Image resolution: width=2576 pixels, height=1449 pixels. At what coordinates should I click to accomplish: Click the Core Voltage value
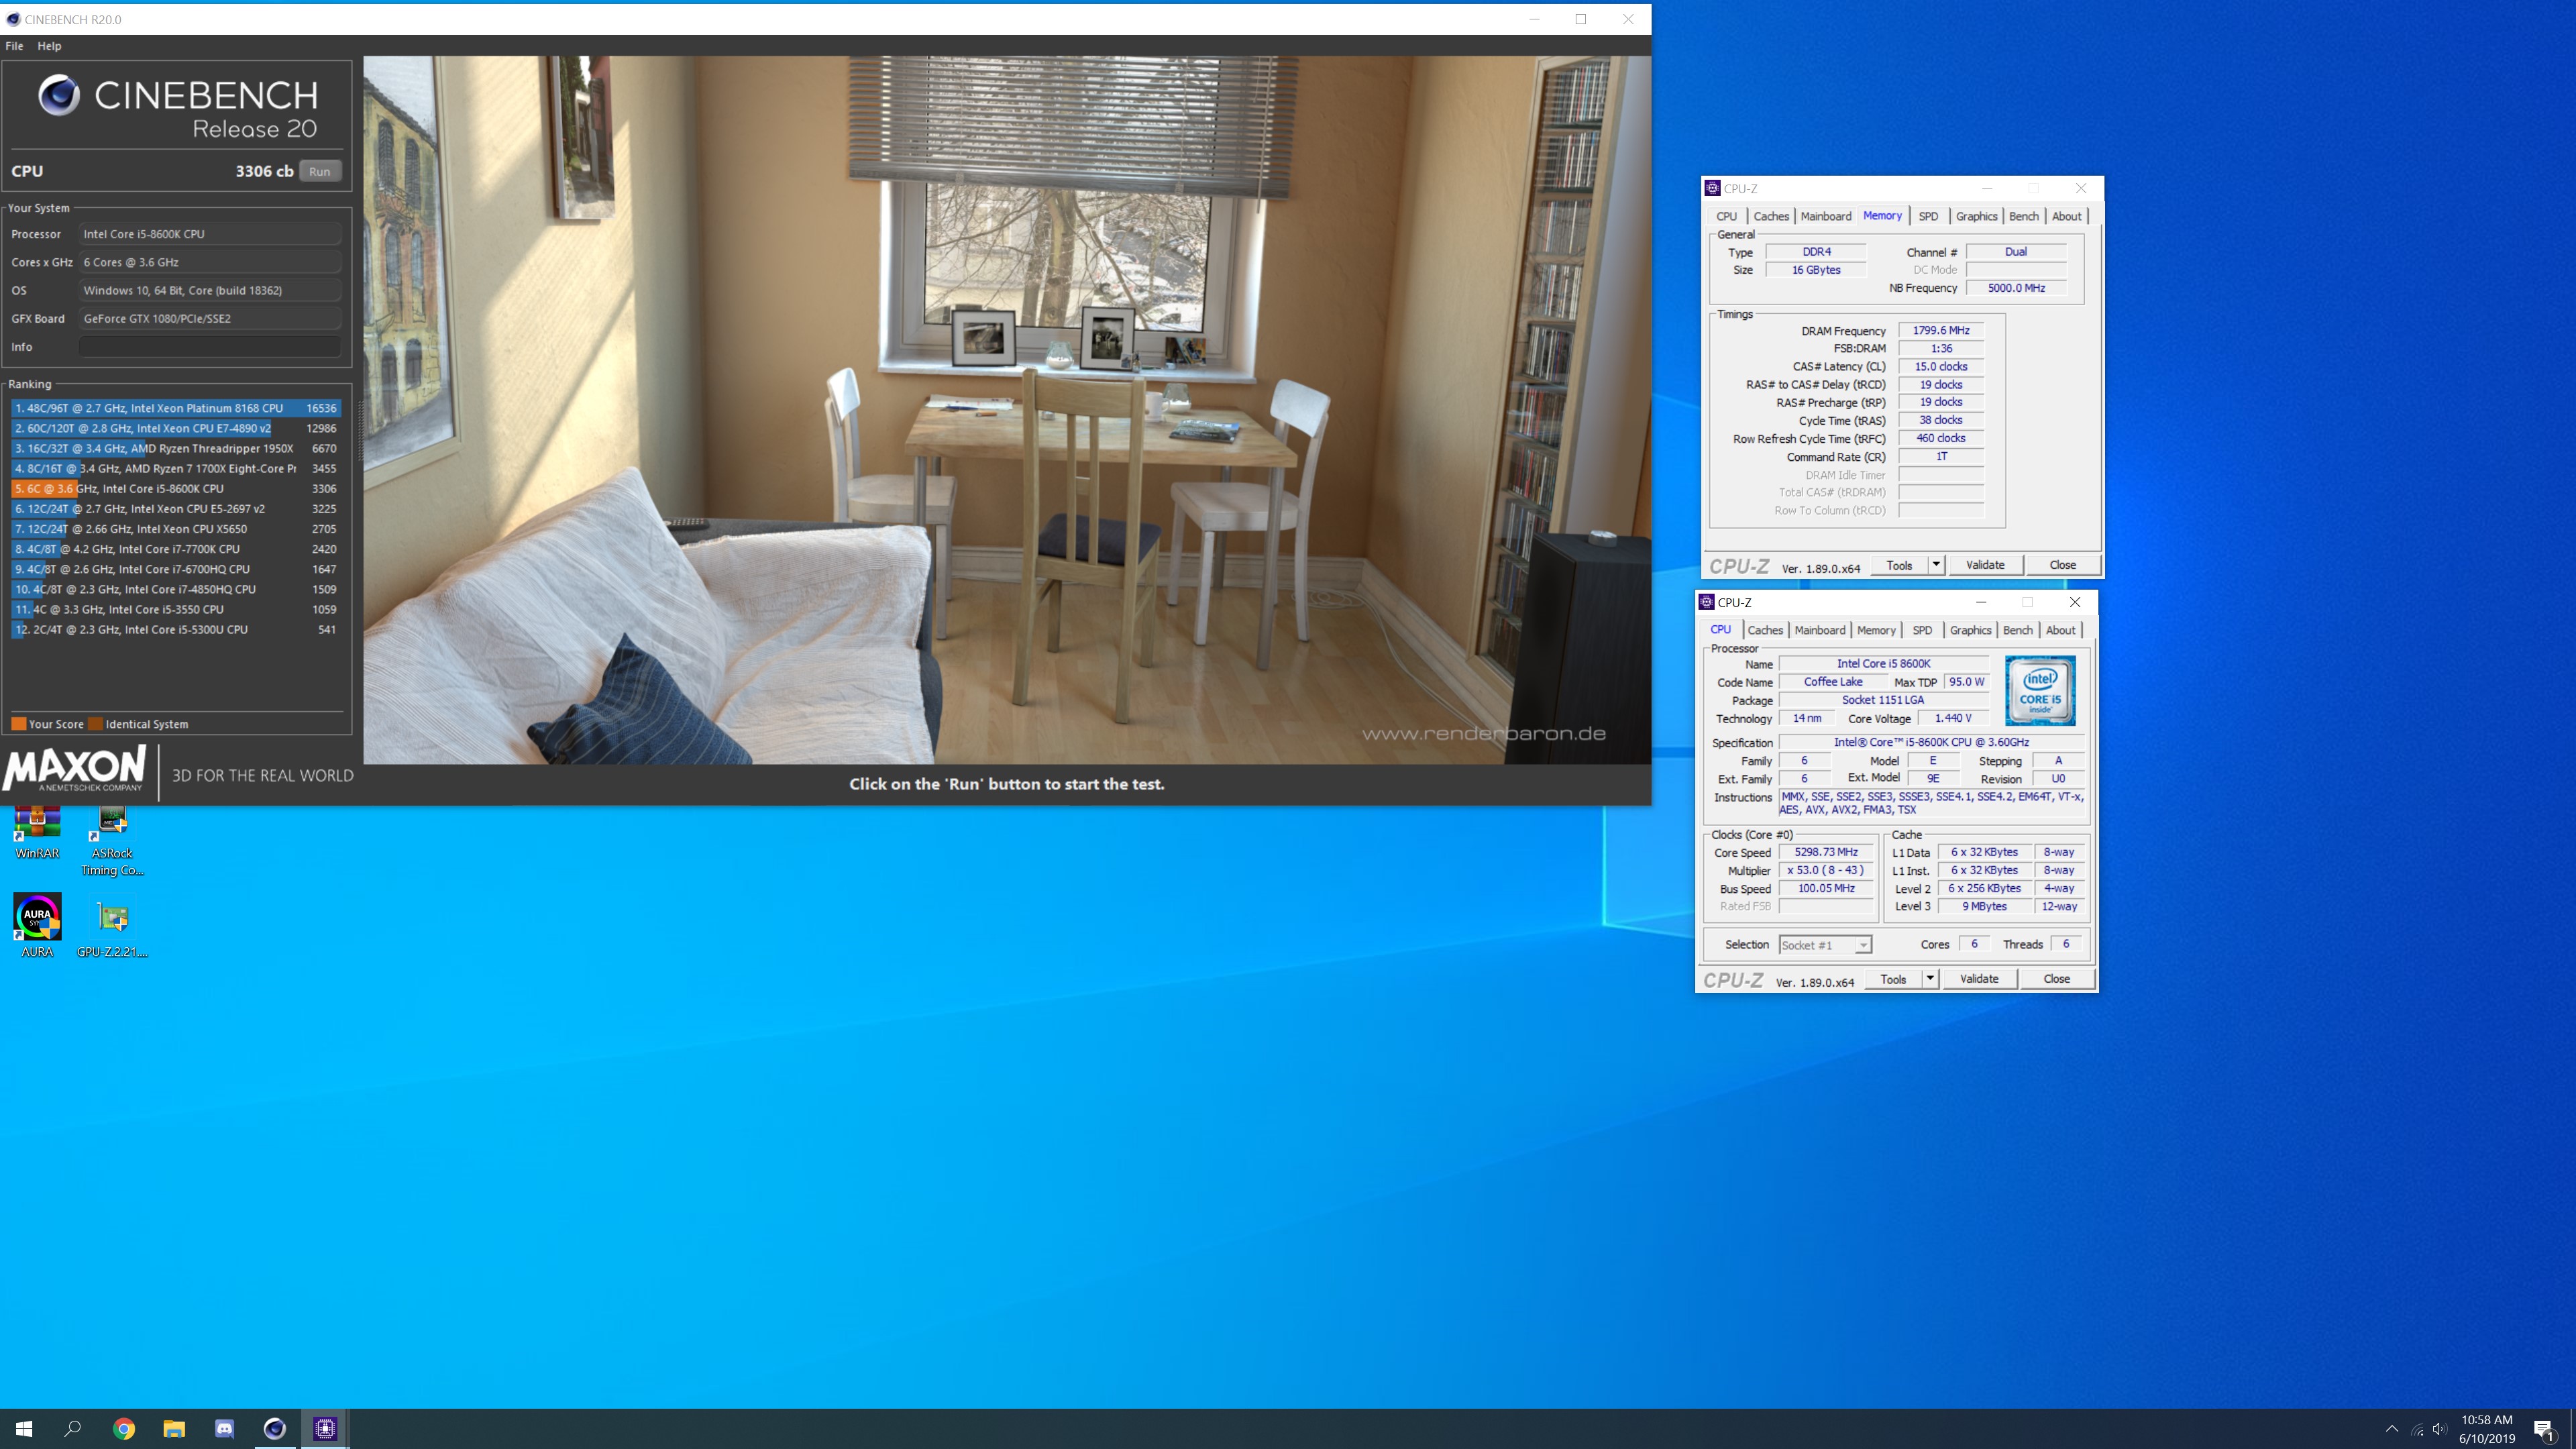(1953, 718)
